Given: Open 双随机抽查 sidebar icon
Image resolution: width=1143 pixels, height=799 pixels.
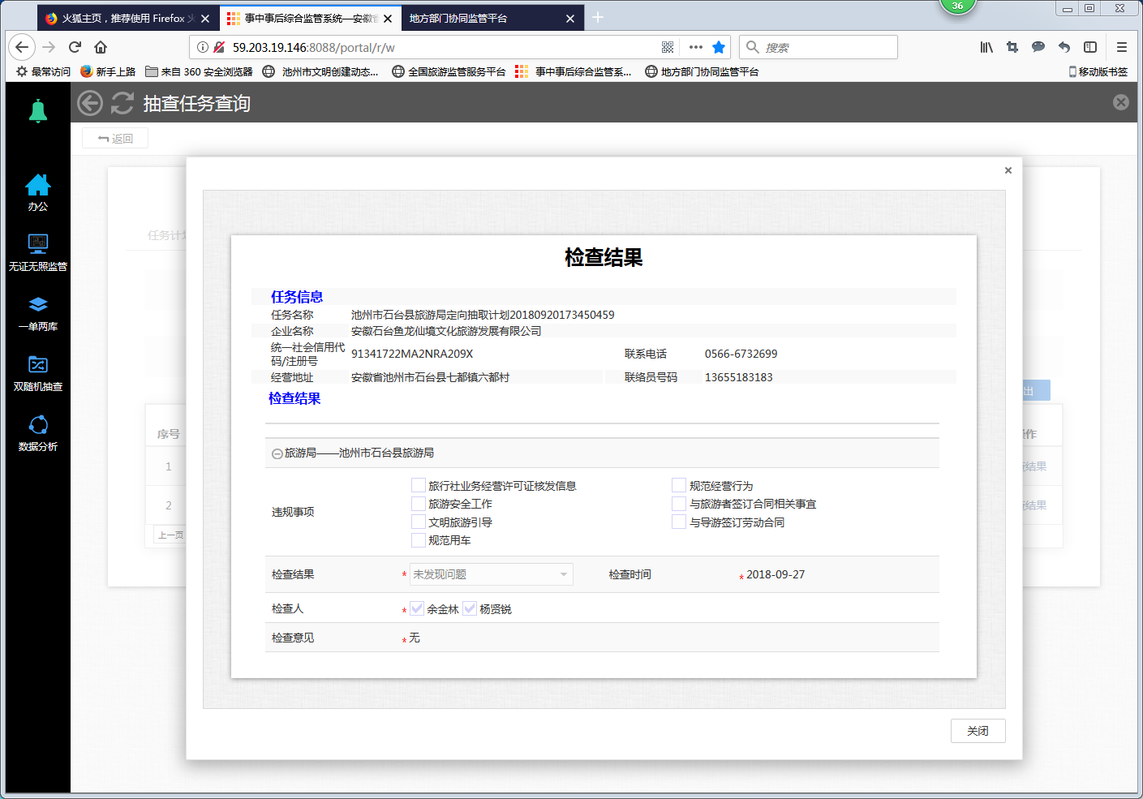Looking at the screenshot, I should click(37, 373).
